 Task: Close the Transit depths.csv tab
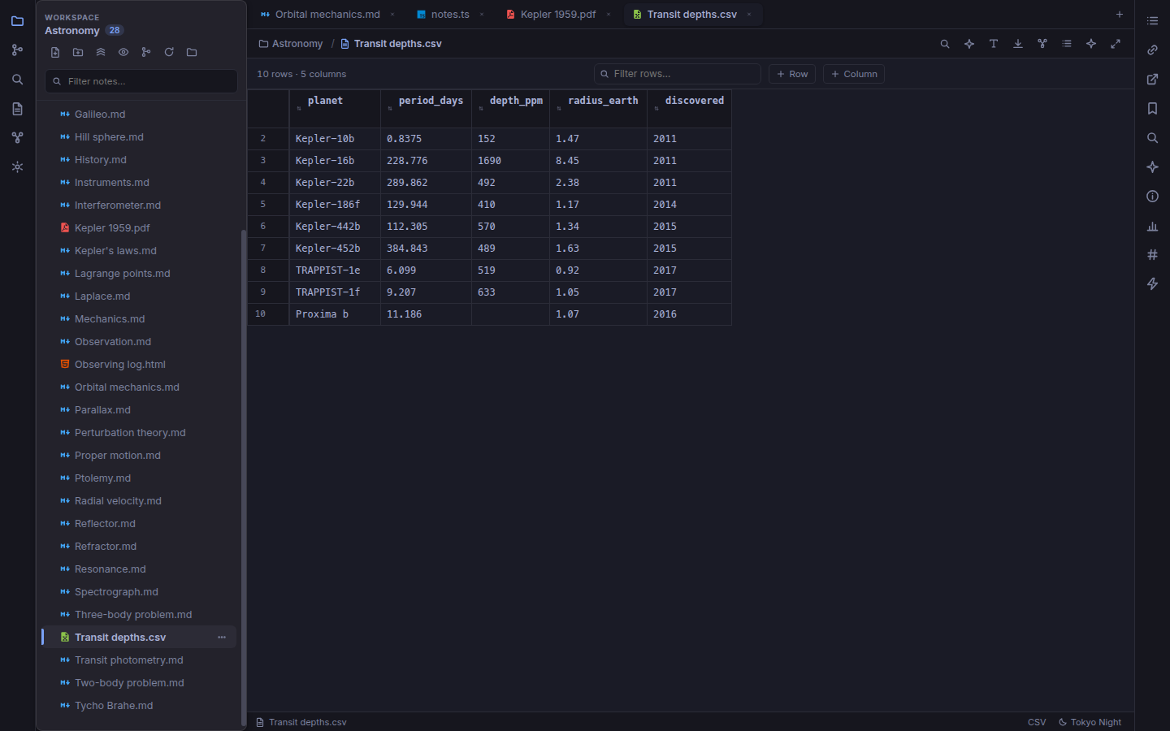coord(749,15)
